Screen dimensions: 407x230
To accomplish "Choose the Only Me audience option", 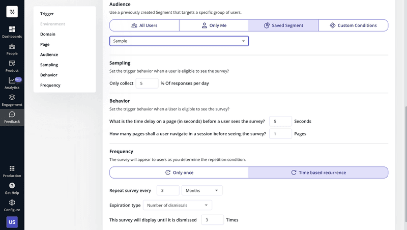I will click(214, 25).
